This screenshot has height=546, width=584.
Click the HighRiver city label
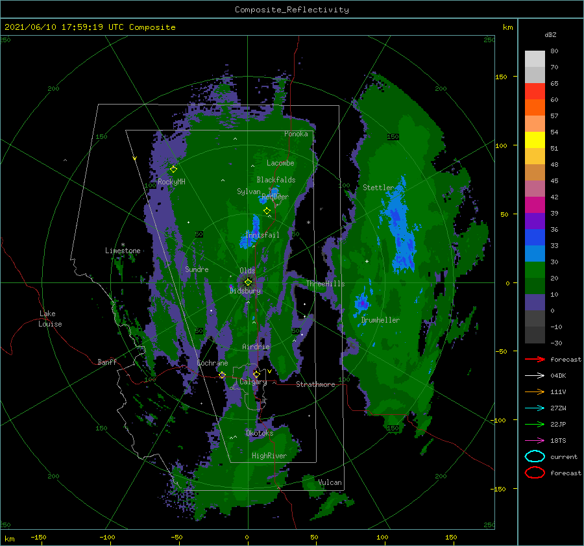[269, 456]
